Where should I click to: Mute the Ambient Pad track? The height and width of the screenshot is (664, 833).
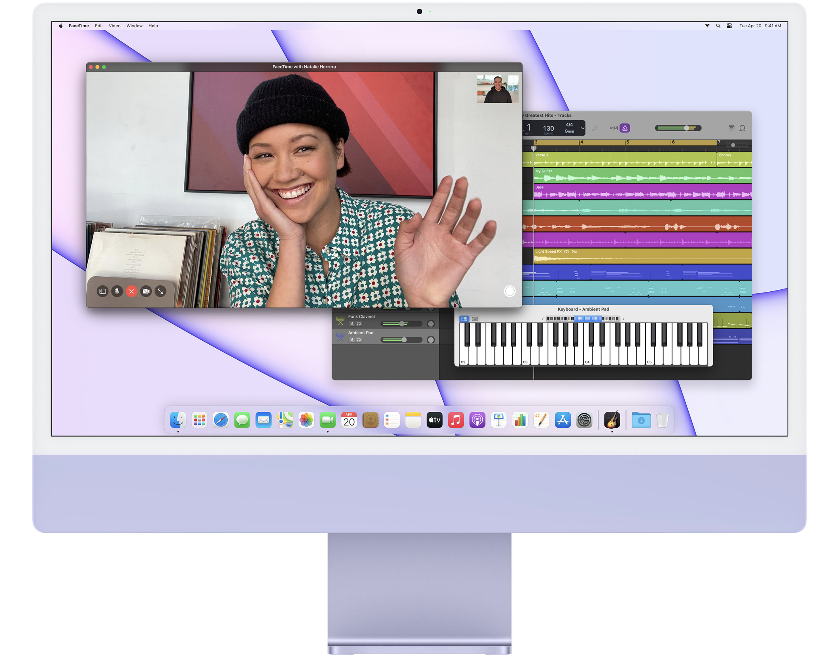pos(351,340)
